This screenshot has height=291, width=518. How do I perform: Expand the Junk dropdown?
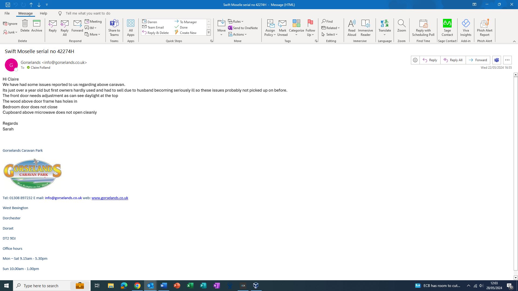point(11,32)
